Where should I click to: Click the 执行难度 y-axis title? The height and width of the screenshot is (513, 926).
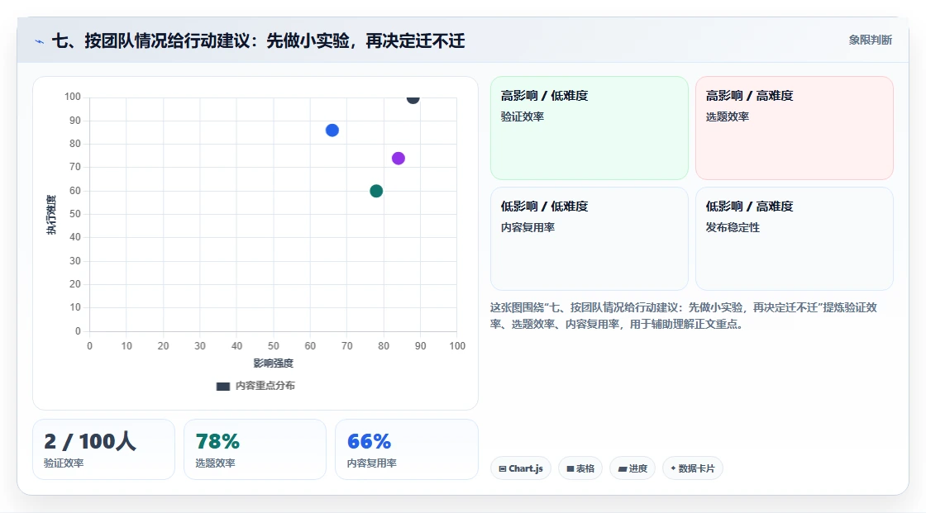51,214
